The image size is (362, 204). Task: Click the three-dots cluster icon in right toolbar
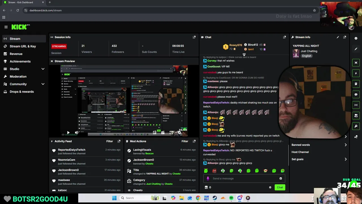point(356,137)
